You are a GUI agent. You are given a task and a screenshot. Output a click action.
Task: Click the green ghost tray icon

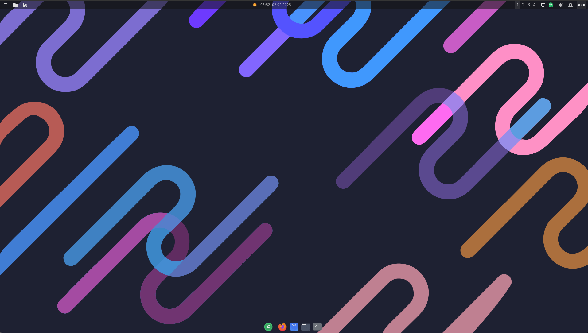551,5
